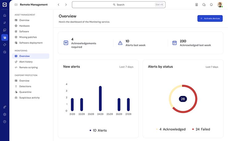Go back with the left chevron
This screenshot has width=228, height=141.
[x=59, y=5]
